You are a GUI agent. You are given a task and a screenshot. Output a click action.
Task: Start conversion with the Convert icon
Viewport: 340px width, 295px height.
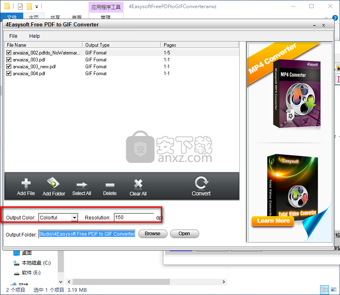[201, 182]
